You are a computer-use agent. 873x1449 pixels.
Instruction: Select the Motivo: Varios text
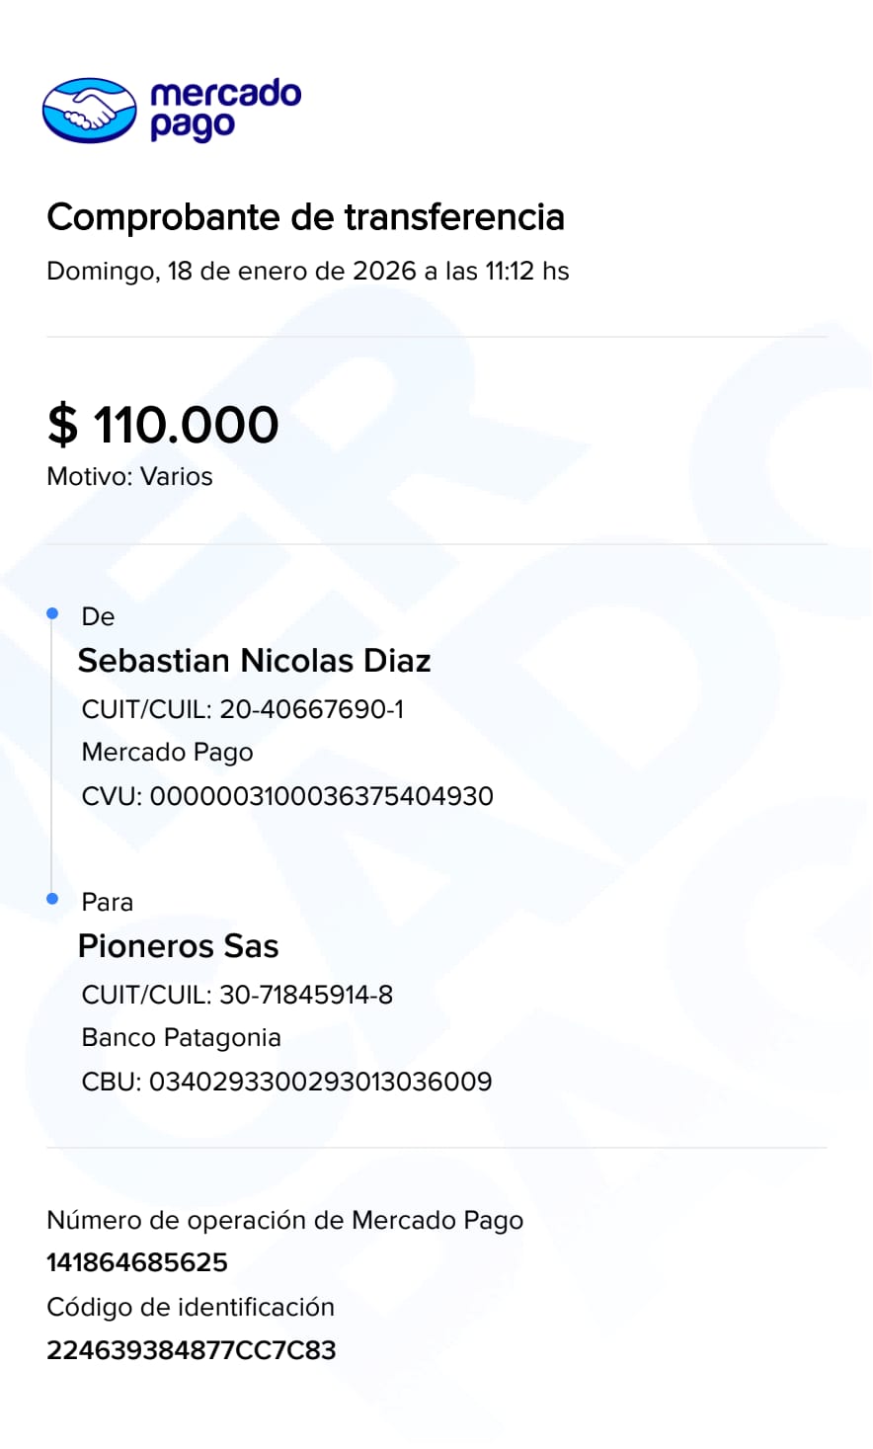coord(129,477)
